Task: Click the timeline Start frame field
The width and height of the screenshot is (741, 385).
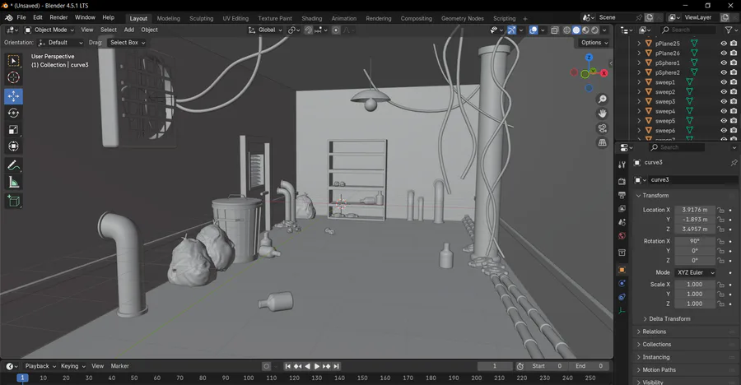Action: point(547,366)
